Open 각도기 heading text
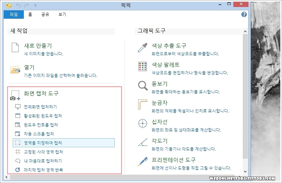Screen dimensions: 282x183 point(160,141)
